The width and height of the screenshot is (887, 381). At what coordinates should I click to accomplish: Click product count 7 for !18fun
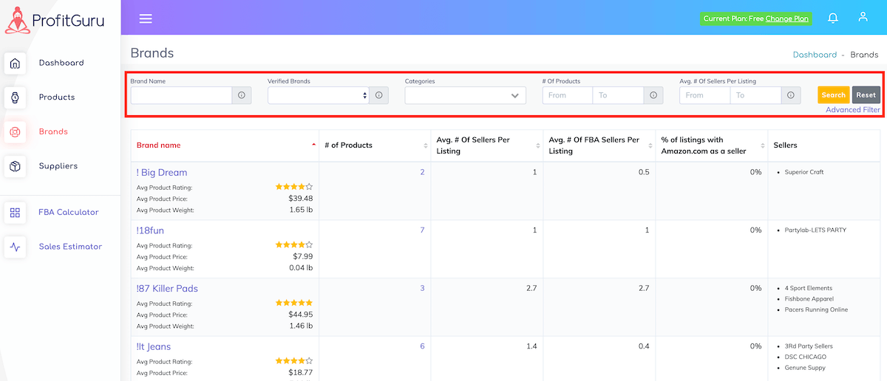point(422,230)
